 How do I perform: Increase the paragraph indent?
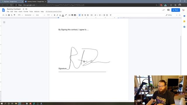[x=107, y=15]
